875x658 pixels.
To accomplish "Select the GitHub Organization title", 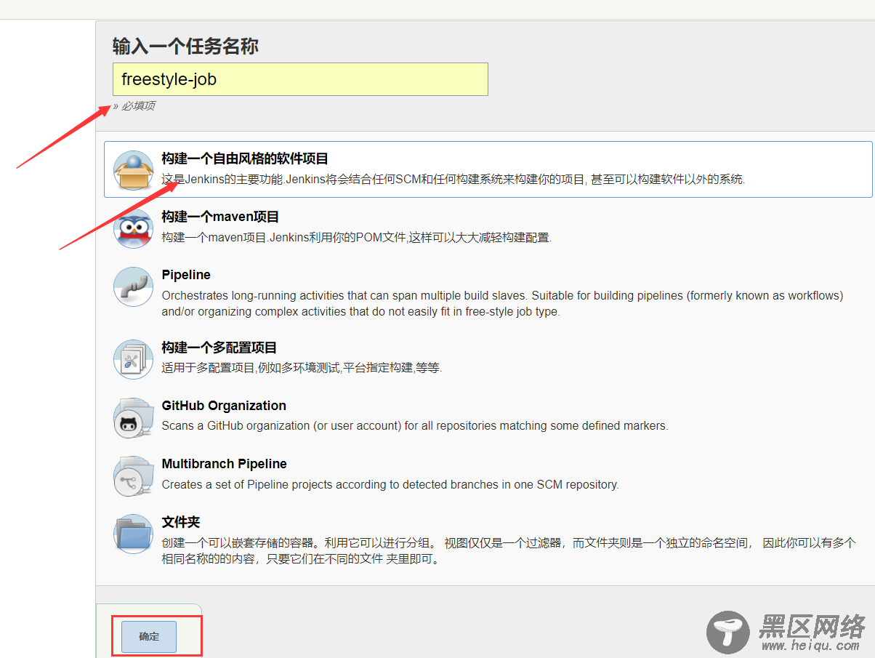I will pos(224,406).
